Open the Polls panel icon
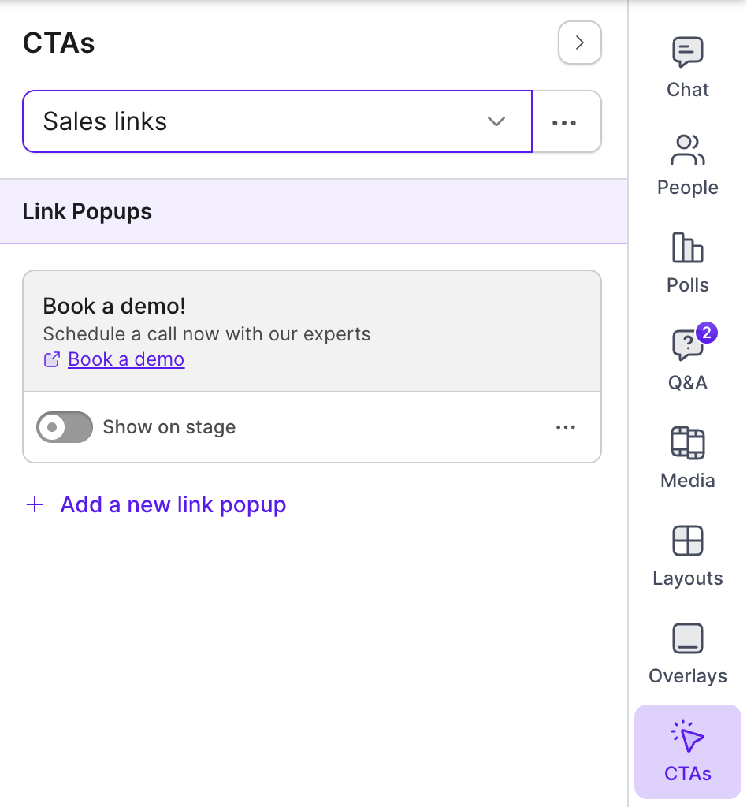This screenshot has height=807, width=747. 687,247
